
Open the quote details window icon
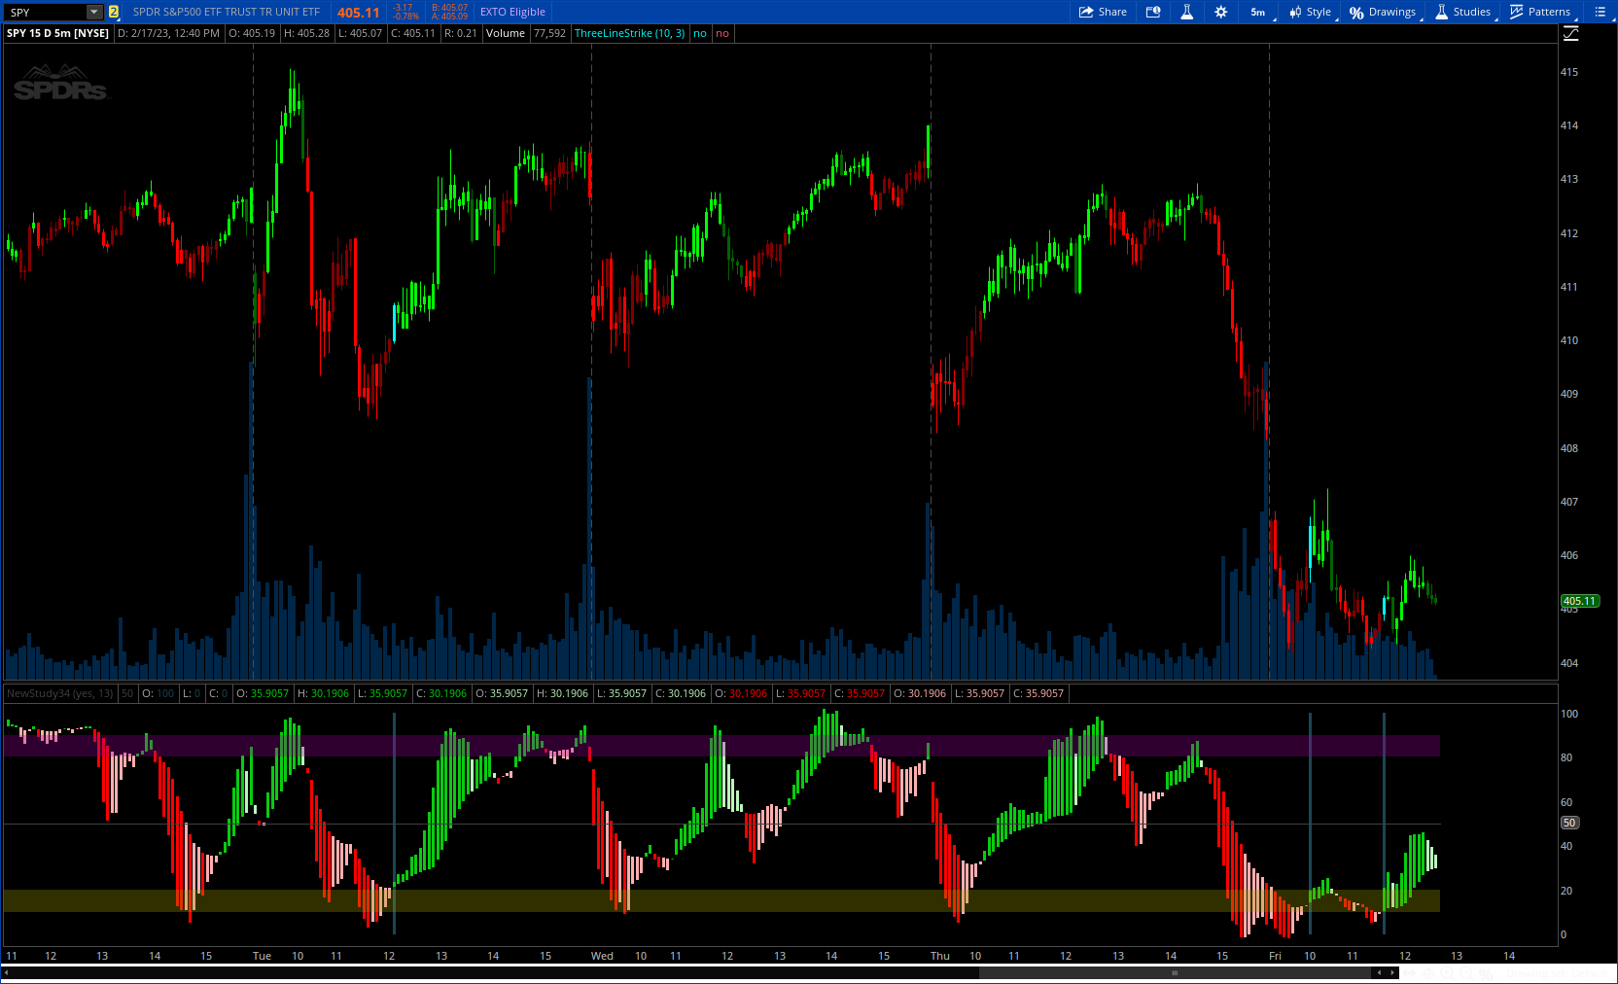pos(1153,12)
